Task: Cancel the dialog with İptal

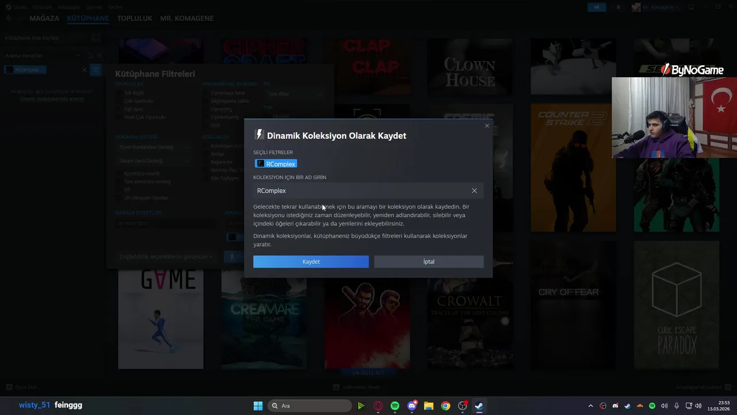Action: click(x=429, y=262)
